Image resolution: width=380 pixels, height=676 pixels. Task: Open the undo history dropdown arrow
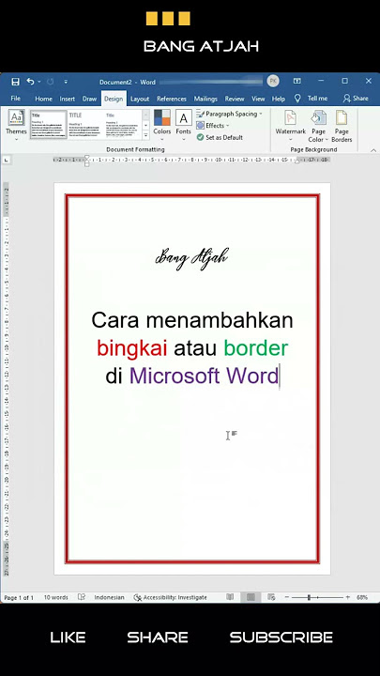point(38,82)
